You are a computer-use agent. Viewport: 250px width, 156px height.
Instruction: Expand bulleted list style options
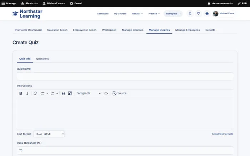coord(47,93)
